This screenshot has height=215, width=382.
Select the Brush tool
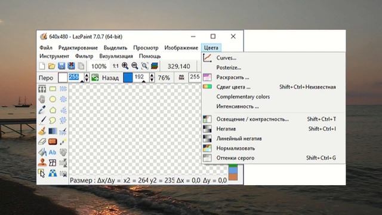click(x=42, y=131)
